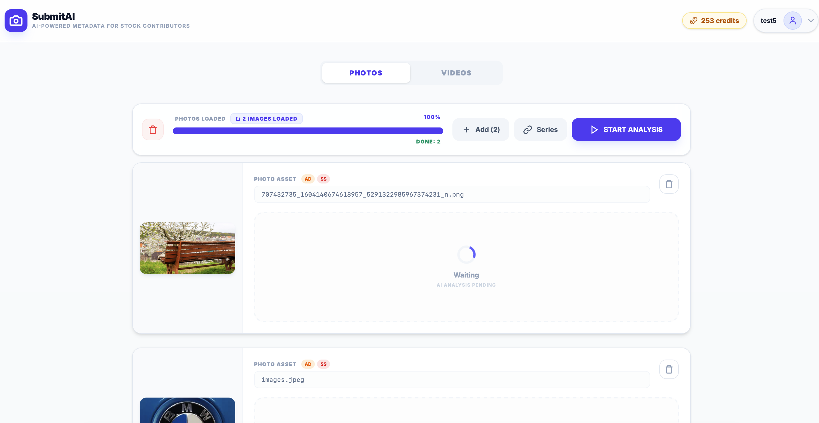This screenshot has width=819, height=423.
Task: Click the SubmitAI camera logo icon
Action: (x=16, y=21)
